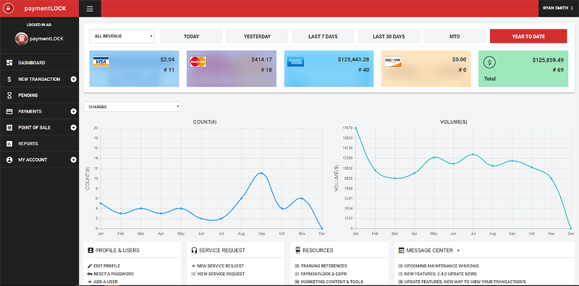579x286 pixels.
Task: Expand New Transaction with plus icon
Action: 74,79
